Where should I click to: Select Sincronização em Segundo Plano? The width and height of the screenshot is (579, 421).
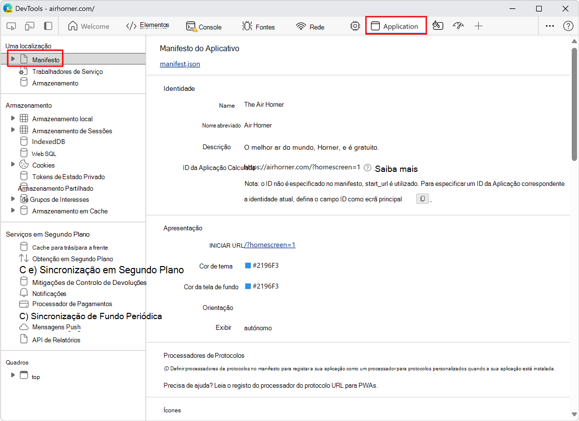click(101, 270)
